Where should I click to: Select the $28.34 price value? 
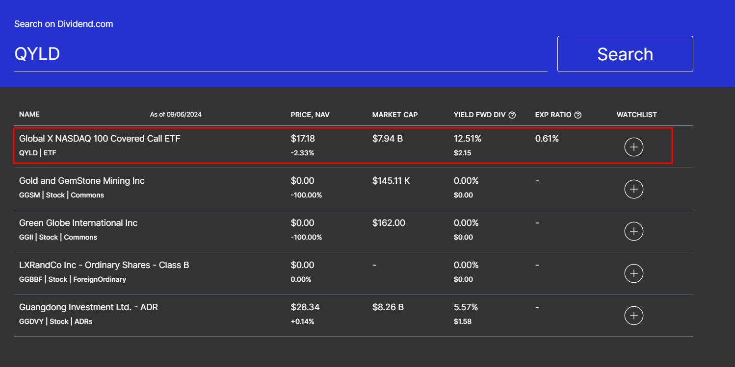click(305, 307)
